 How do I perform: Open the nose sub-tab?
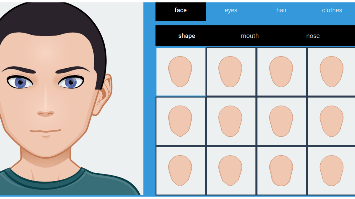(x=313, y=36)
